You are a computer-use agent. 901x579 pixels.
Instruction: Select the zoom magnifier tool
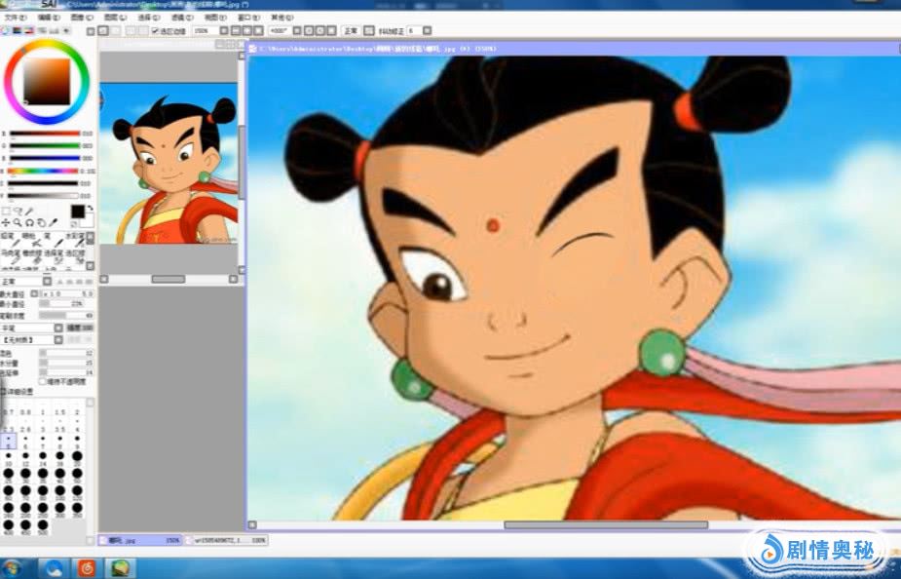[x=18, y=223]
